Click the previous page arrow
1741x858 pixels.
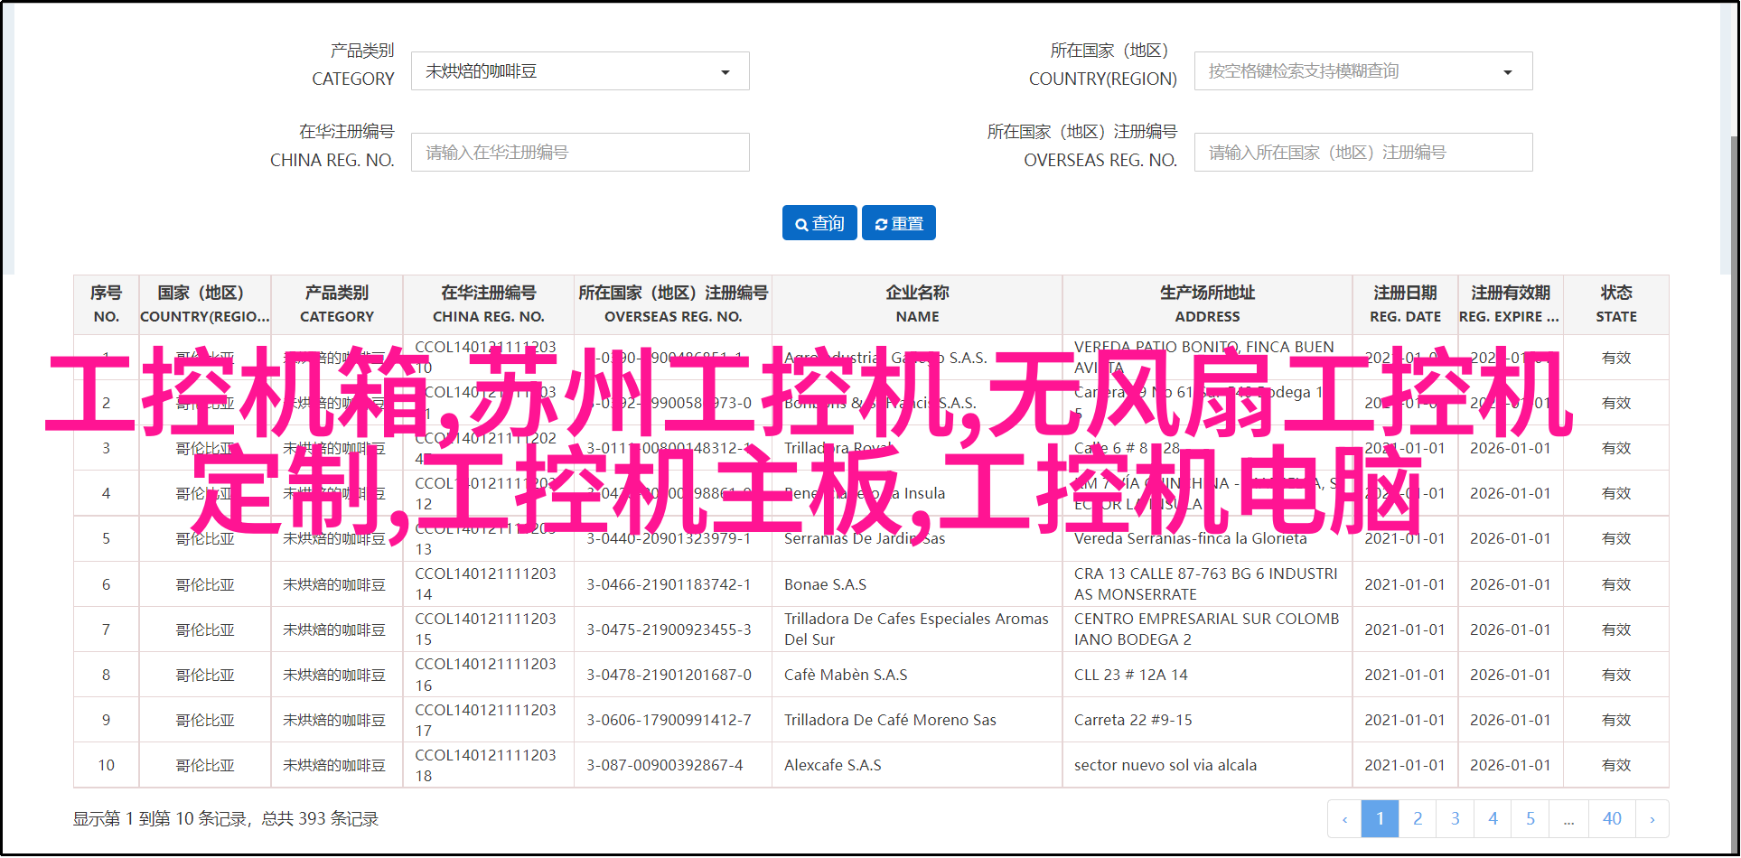tap(1344, 819)
